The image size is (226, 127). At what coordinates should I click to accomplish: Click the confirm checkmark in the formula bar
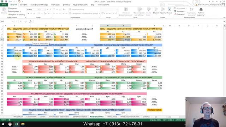click(x=25, y=22)
